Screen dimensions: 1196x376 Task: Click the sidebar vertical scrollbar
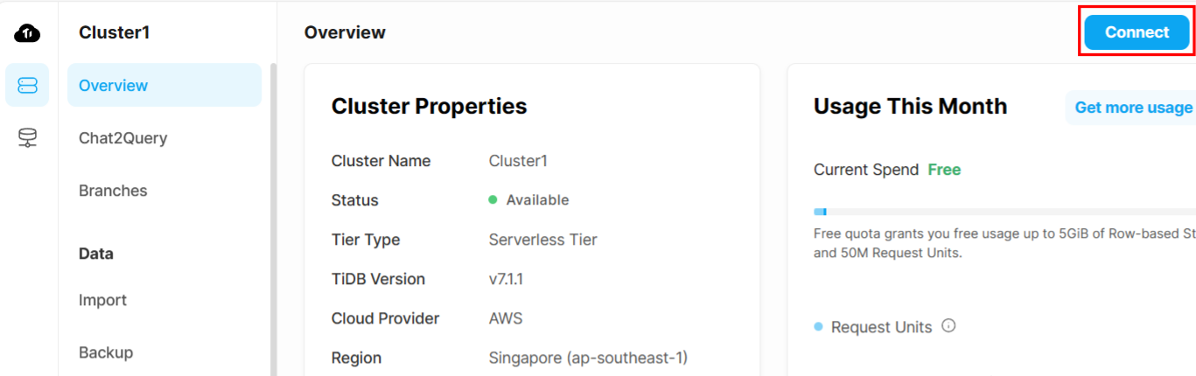pos(272,219)
